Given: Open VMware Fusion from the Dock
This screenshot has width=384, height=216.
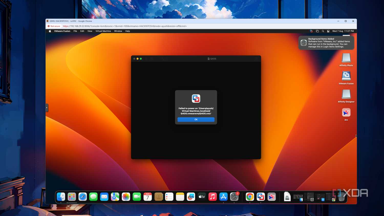Looking at the screenshot, I should (x=261, y=197).
